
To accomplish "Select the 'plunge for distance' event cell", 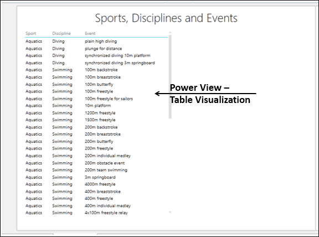I will pyautogui.click(x=104, y=48).
